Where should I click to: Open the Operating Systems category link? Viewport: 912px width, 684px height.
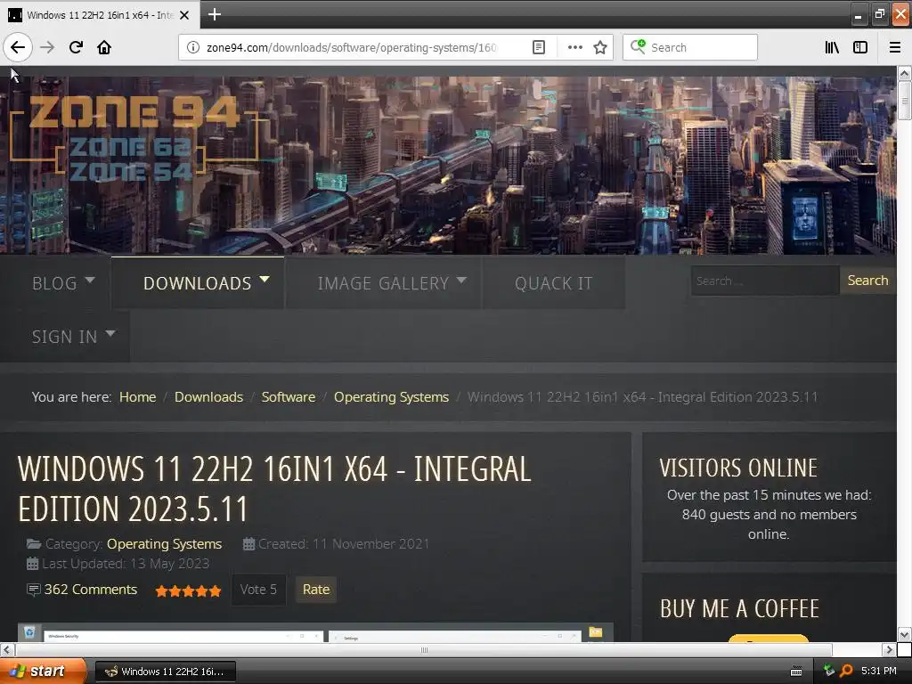click(164, 544)
